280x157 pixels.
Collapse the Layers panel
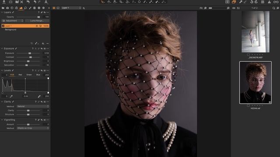point(2,12)
